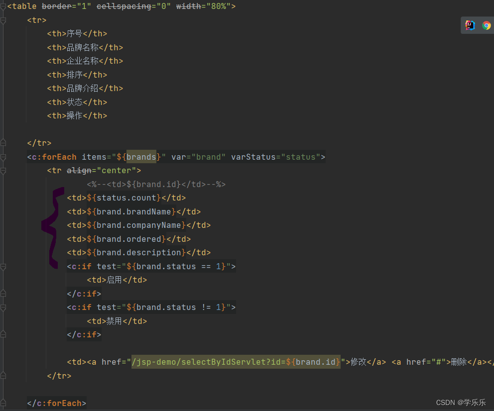Click the <th>品牌介绍</th> line
The width and height of the screenshot is (494, 411).
coord(85,88)
